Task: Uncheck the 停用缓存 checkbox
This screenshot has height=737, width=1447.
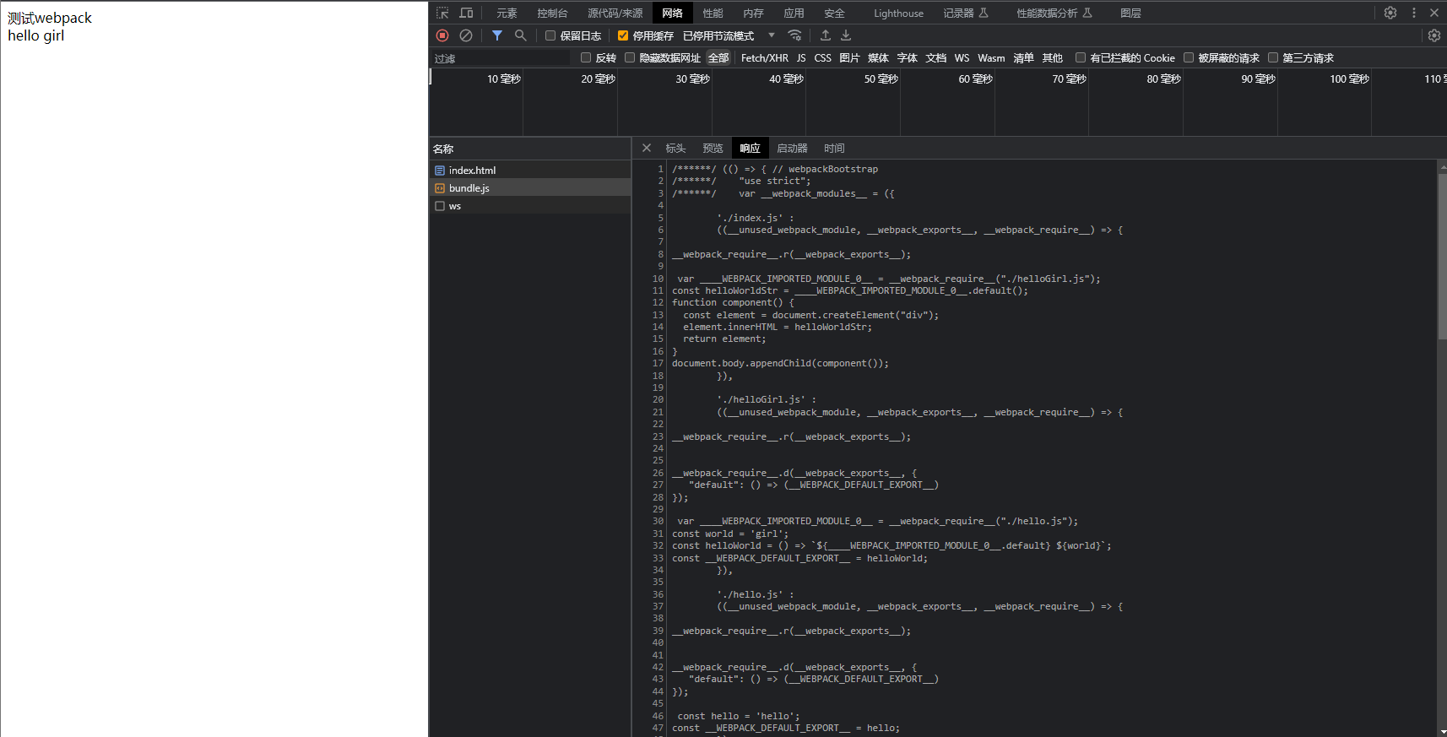Action: (623, 35)
